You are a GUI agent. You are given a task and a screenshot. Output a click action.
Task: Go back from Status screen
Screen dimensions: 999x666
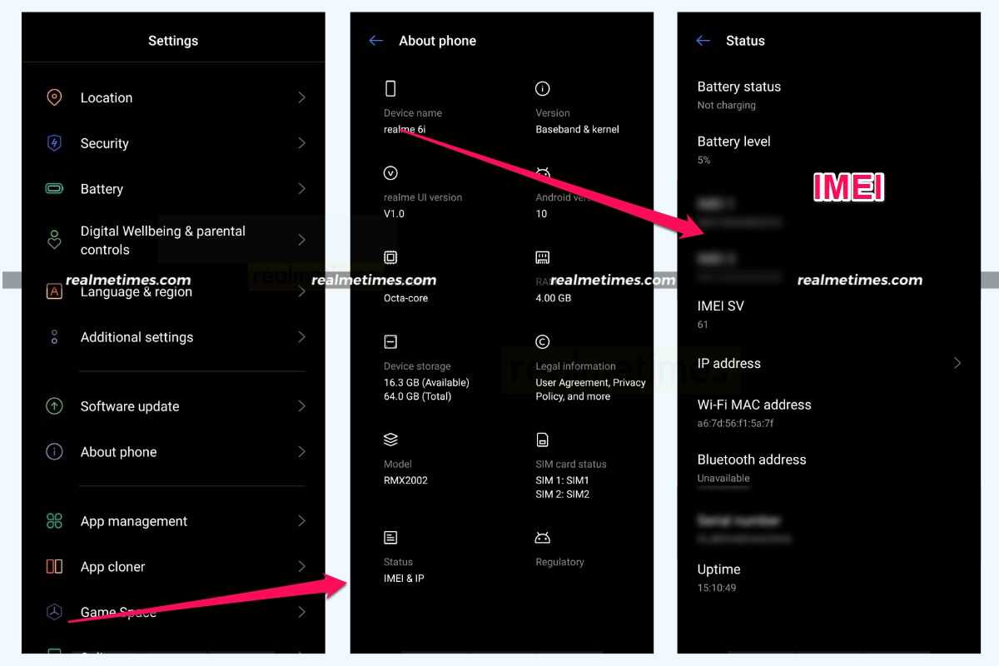(703, 40)
